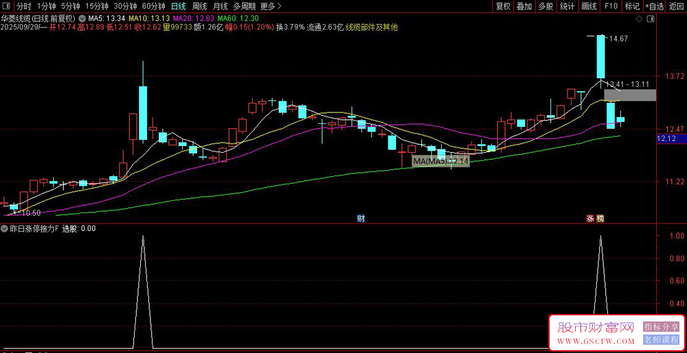Viewport: 687px width, 353px height.
Task: Click the MA5: 13.34 label
Action: (107, 19)
